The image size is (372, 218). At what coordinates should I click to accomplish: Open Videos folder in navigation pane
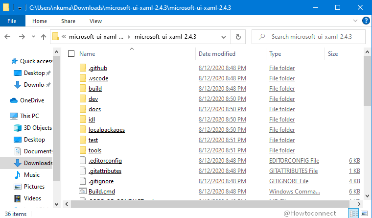[27, 198]
